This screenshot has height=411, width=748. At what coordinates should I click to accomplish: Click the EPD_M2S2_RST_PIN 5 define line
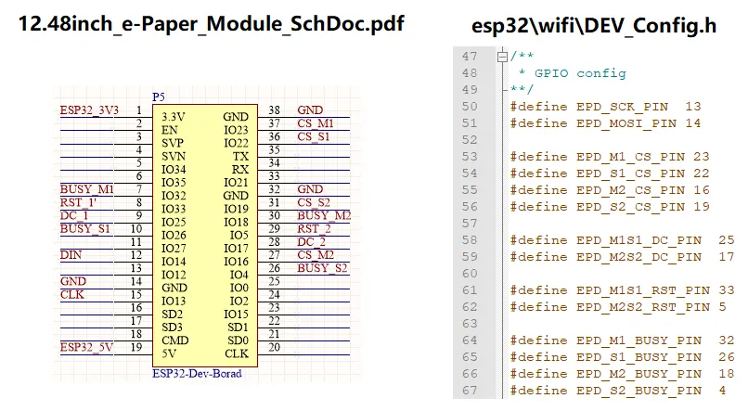618,307
